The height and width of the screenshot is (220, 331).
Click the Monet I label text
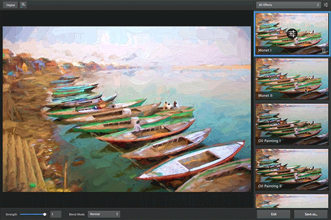(265, 50)
